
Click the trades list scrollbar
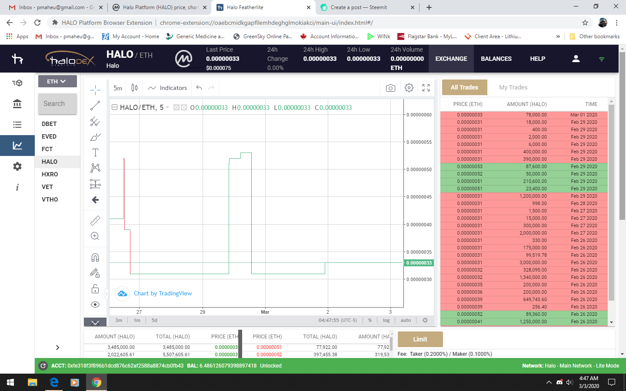pyautogui.click(x=611, y=202)
